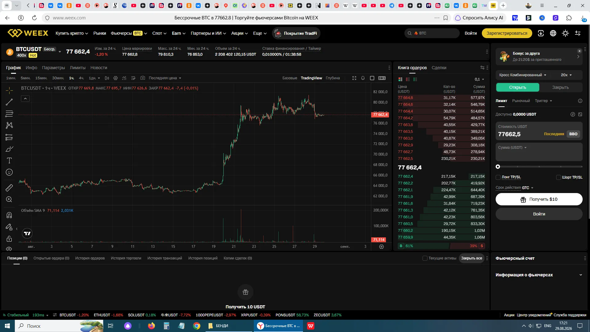Click Войти in the top header
590x332 pixels.
[471, 33]
